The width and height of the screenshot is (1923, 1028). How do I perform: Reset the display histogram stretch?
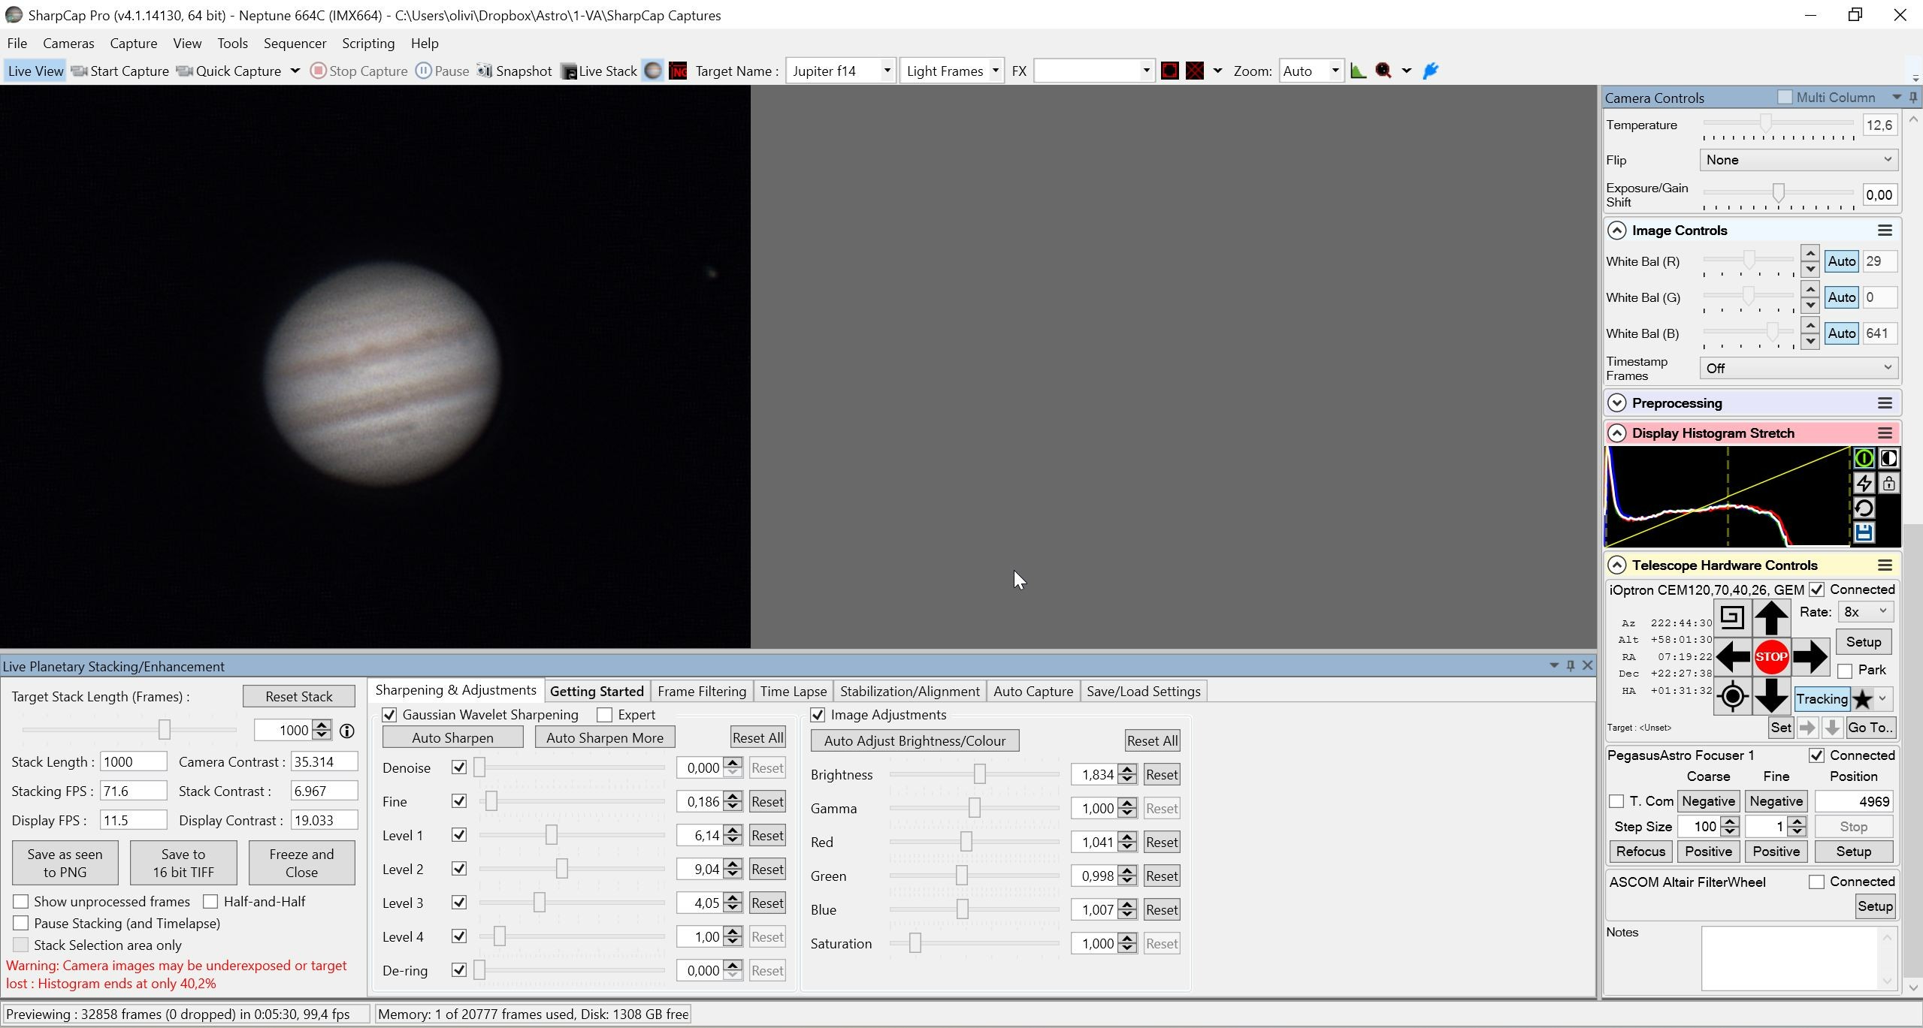pyautogui.click(x=1864, y=508)
